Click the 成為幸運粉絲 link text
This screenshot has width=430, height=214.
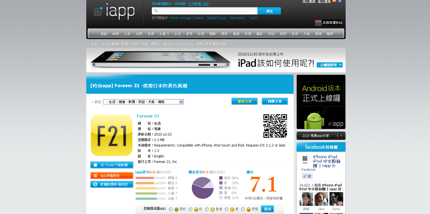click(x=332, y=23)
